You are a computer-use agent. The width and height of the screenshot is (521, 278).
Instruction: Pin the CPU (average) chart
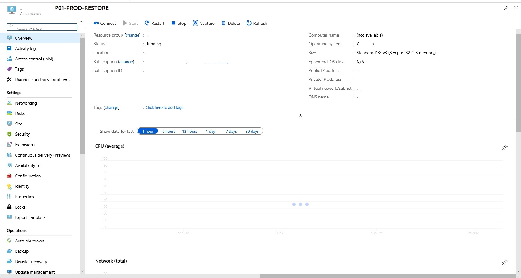(x=505, y=148)
